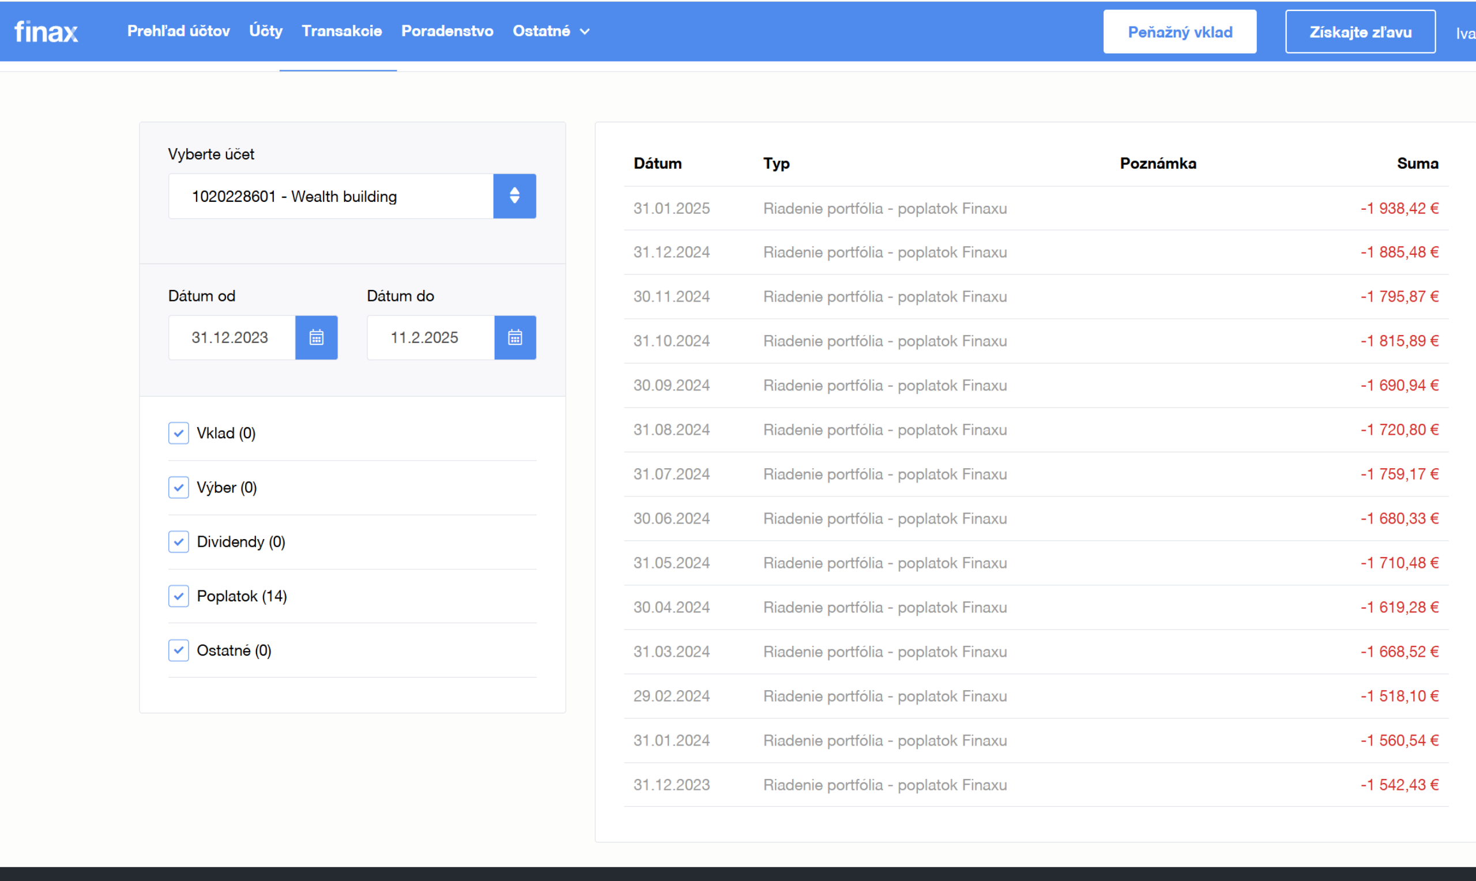Select the 31.01.2025 fee transaction row
This screenshot has height=881, width=1476.
(1036, 208)
